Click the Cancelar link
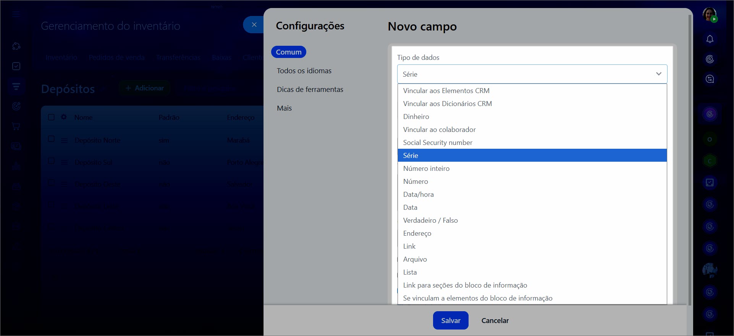The image size is (734, 336). point(495,321)
